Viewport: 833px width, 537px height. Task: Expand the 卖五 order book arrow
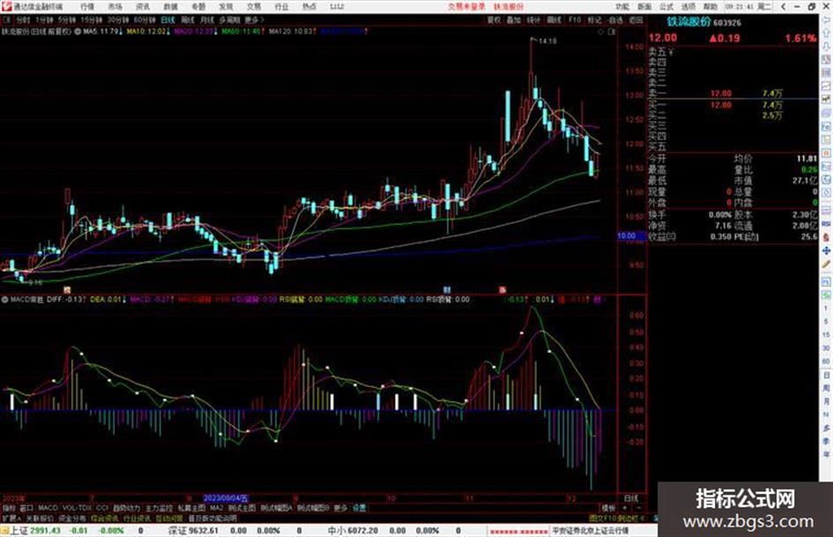tap(672, 52)
